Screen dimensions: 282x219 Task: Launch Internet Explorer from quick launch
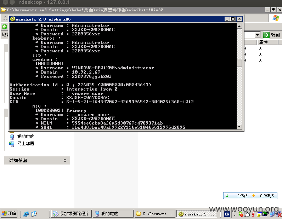pyautogui.click(x=26, y=214)
